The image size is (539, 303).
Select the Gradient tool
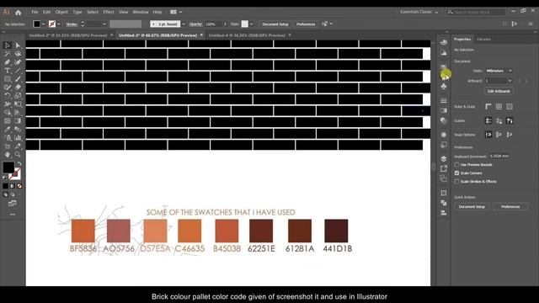coord(18,121)
